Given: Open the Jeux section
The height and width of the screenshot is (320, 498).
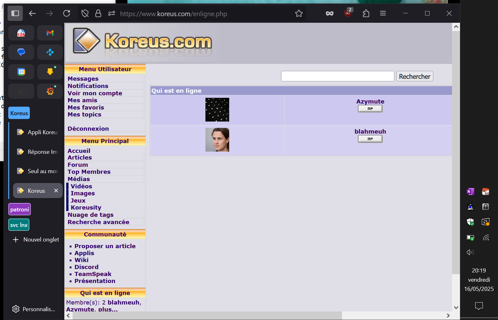Looking at the screenshot, I should point(78,200).
